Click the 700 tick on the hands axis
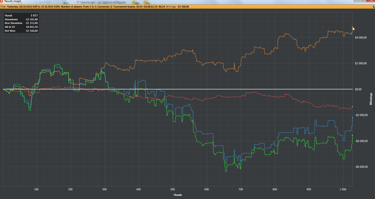 tap(241, 189)
